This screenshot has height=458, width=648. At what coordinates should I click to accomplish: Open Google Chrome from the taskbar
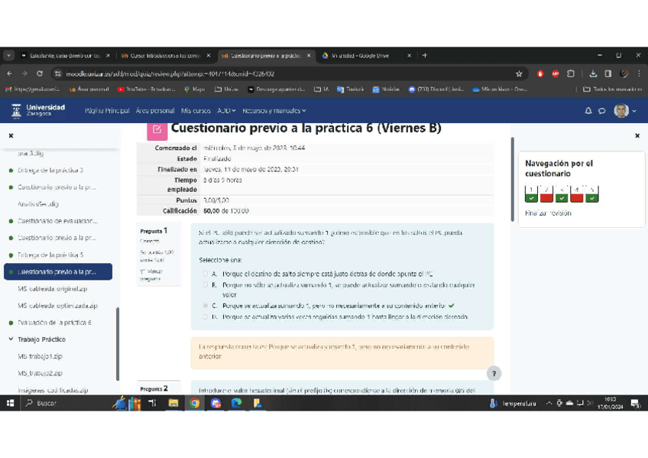coord(194,403)
